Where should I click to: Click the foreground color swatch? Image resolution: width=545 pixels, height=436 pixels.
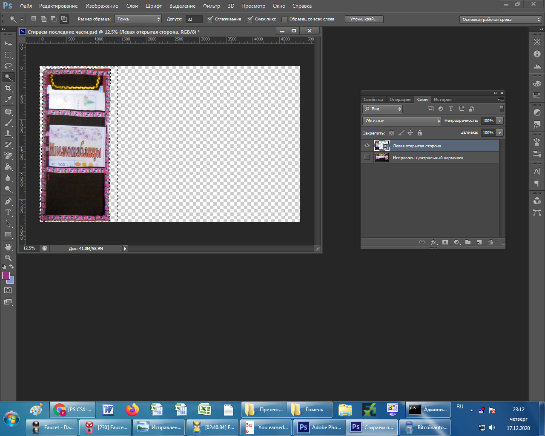[x=6, y=275]
